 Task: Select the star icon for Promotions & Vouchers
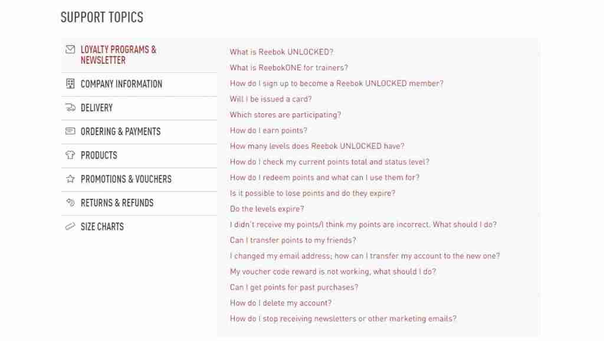coord(71,179)
